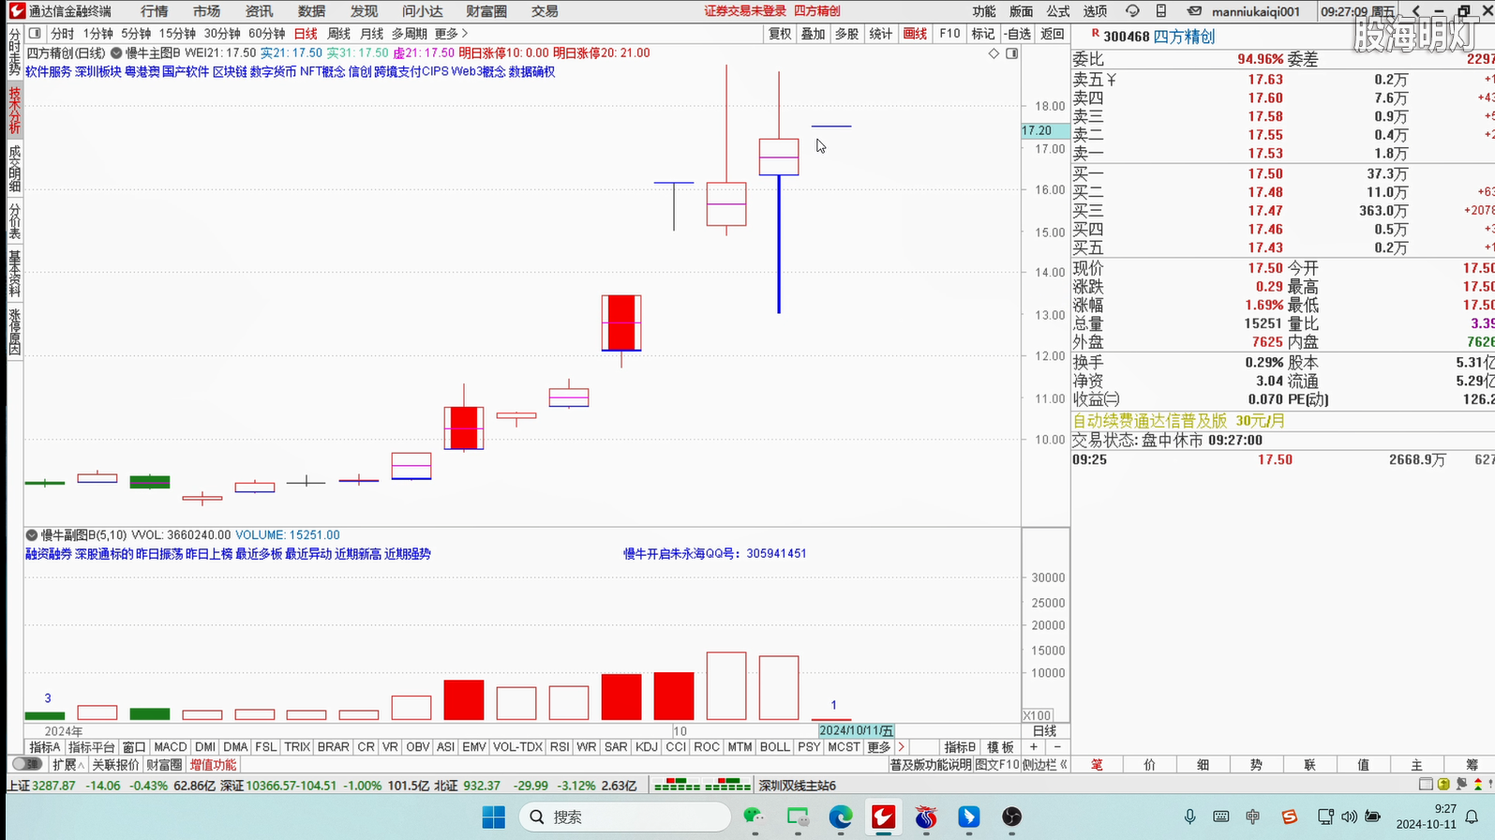Image resolution: width=1495 pixels, height=840 pixels.
Task: Open the 涨停原因 side tab
Action: (14, 331)
